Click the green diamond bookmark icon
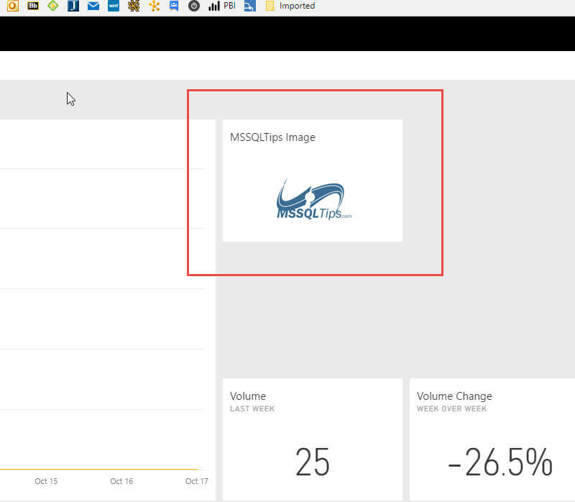 point(53,6)
